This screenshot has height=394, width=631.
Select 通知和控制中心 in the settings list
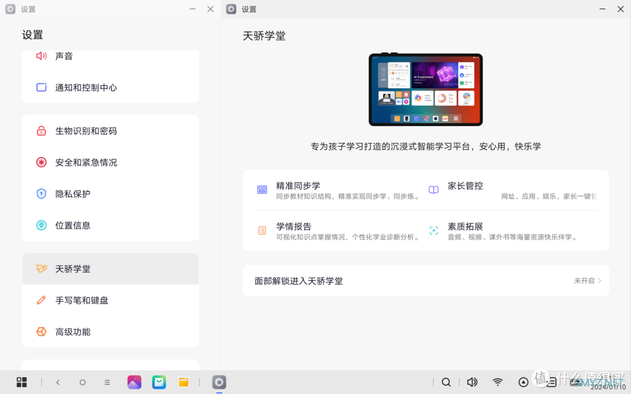pyautogui.click(x=110, y=87)
